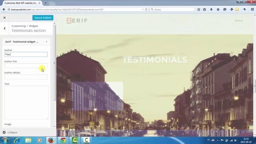
Task: Open the About link in the preview
Action: click(x=239, y=20)
